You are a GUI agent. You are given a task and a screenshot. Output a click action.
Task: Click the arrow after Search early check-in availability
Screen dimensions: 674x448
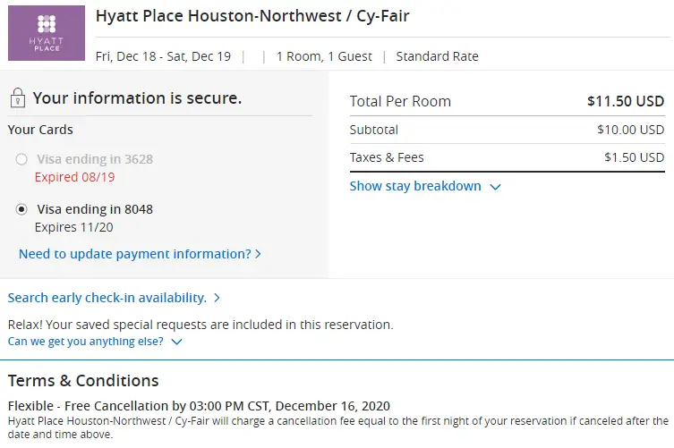tap(217, 298)
